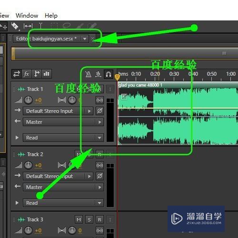Click the yellow playhead marker on timeline
This screenshot has height=238, width=238.
point(117,77)
